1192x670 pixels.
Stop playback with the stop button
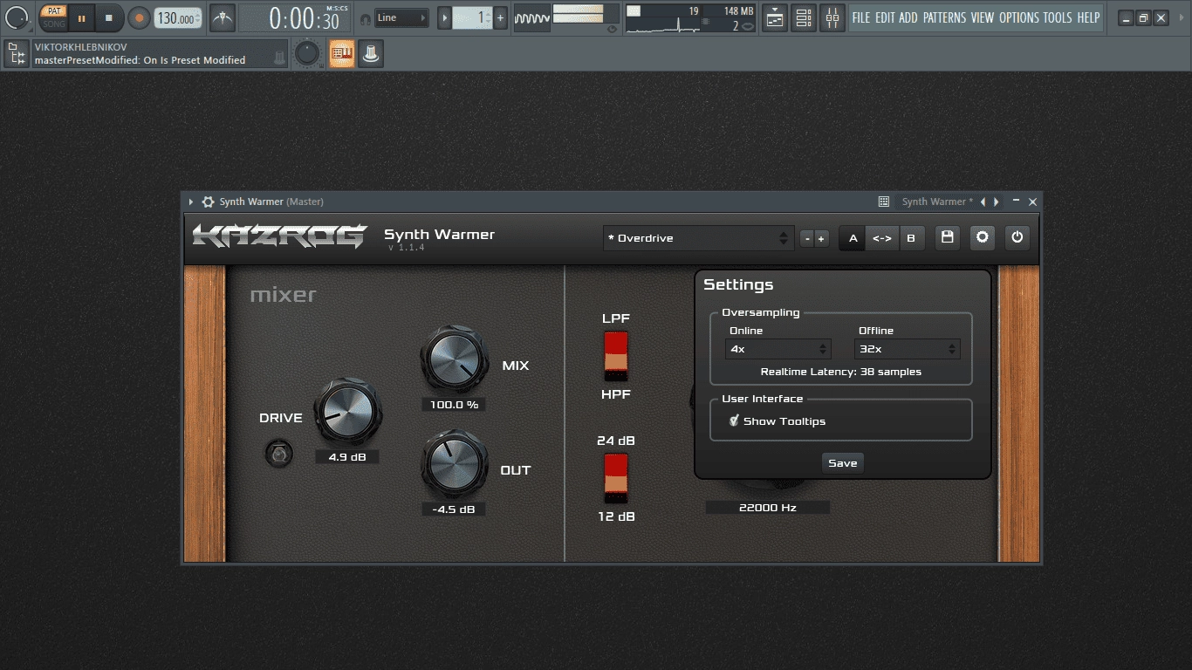(109, 17)
